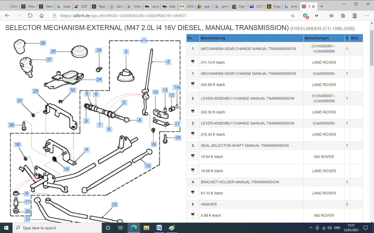The height and width of the screenshot is (233, 374).
Task: View site information padlock
Action: pyautogui.click(x=55, y=16)
